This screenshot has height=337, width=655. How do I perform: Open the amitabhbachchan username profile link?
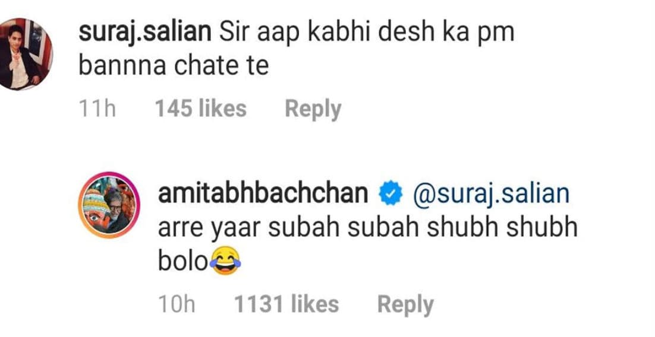263,195
